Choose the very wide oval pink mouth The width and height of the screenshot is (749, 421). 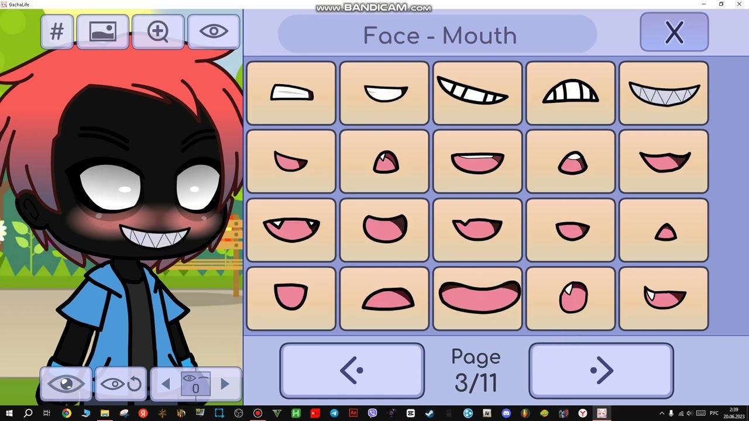[477, 298]
